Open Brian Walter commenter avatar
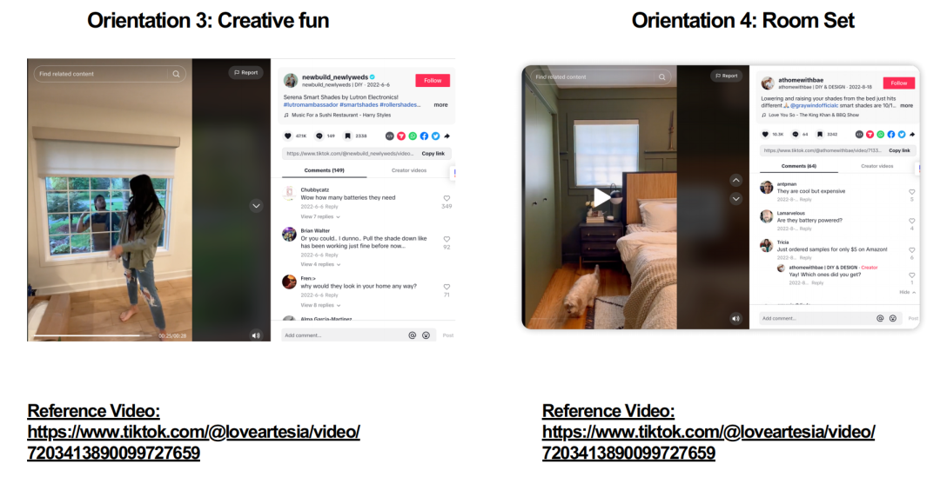 click(x=289, y=234)
